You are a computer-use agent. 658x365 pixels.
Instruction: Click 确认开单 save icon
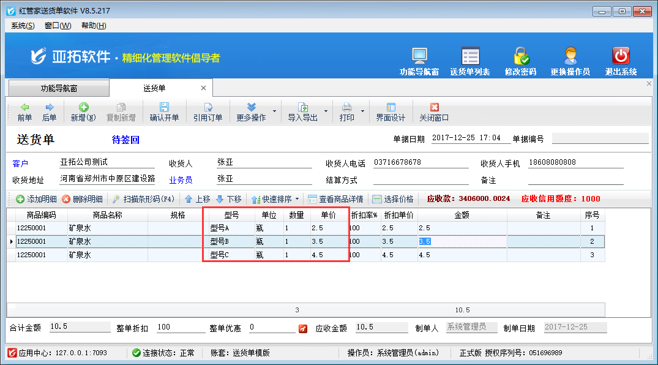[x=164, y=111]
